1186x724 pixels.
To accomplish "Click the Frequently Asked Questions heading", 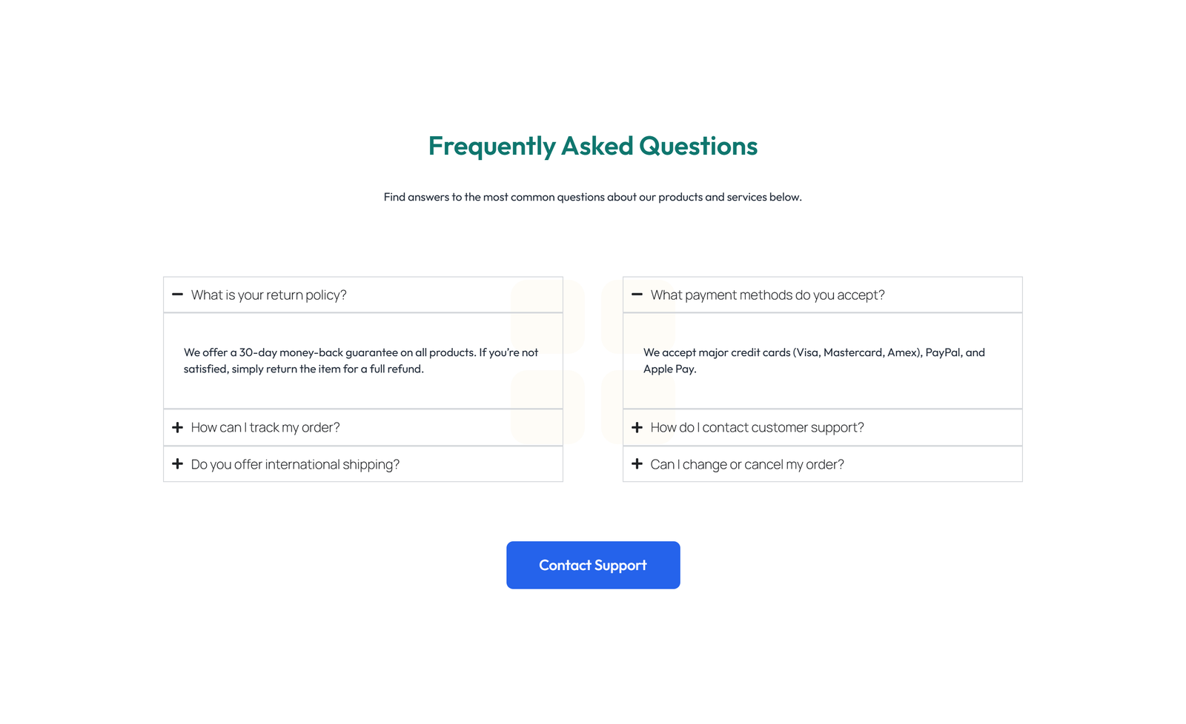I will point(593,147).
